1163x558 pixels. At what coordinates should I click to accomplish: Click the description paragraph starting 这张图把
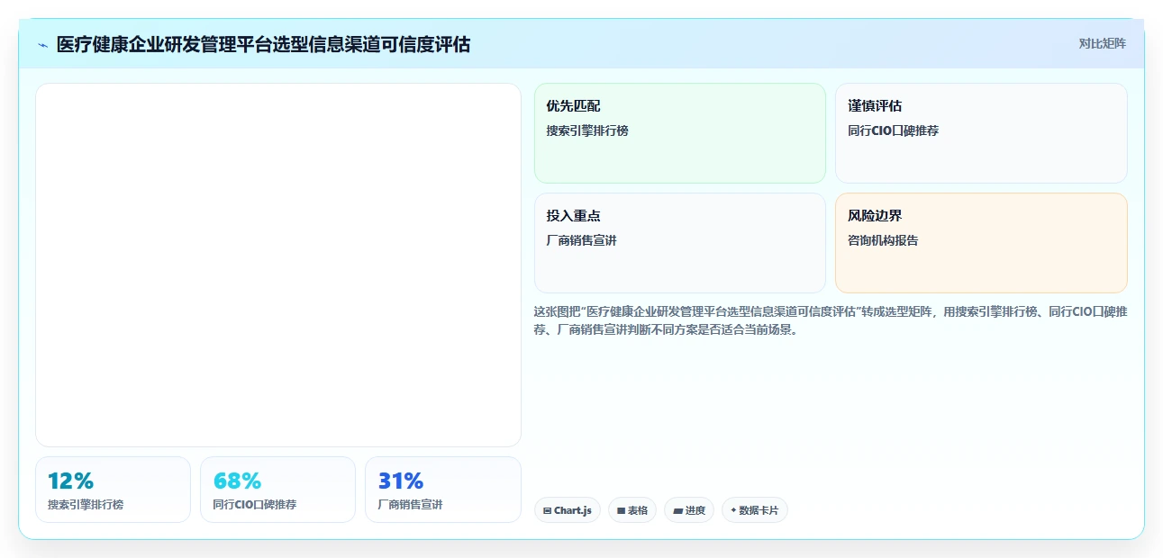[x=831, y=320]
